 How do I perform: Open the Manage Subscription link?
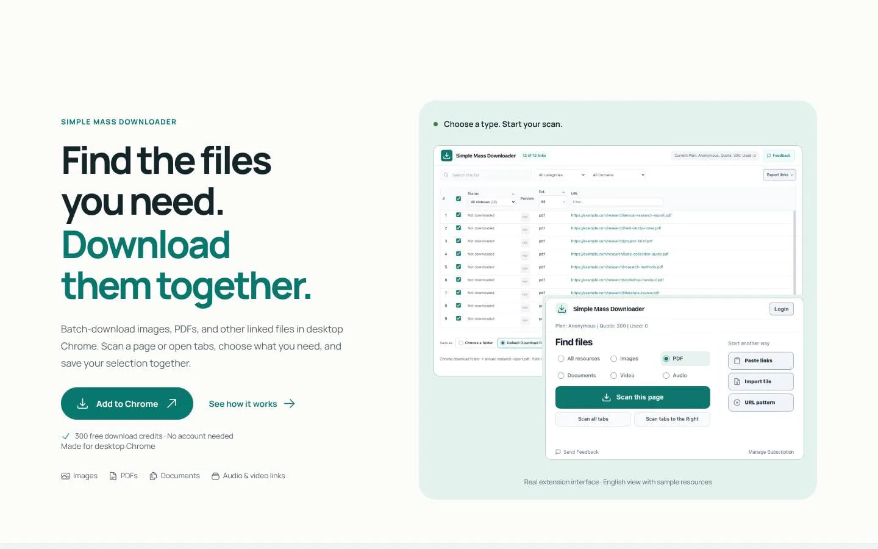pyautogui.click(x=771, y=452)
